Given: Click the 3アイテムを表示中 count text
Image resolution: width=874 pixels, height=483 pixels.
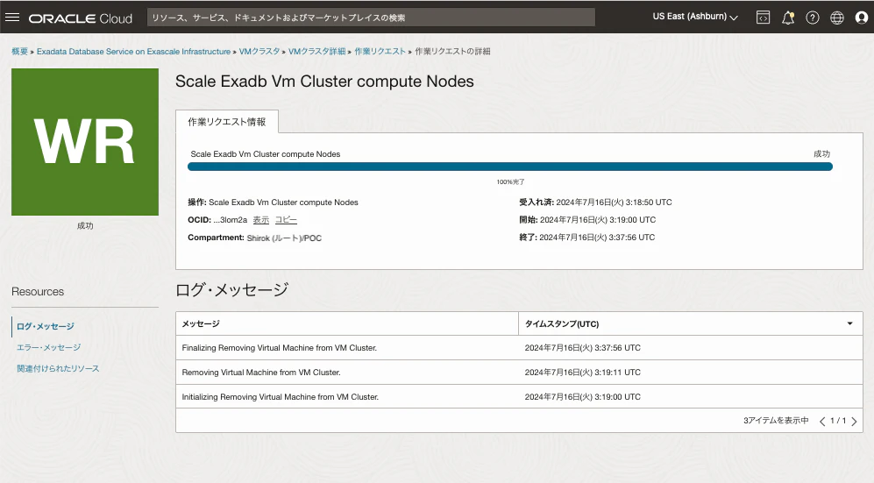Looking at the screenshot, I should pos(776,421).
